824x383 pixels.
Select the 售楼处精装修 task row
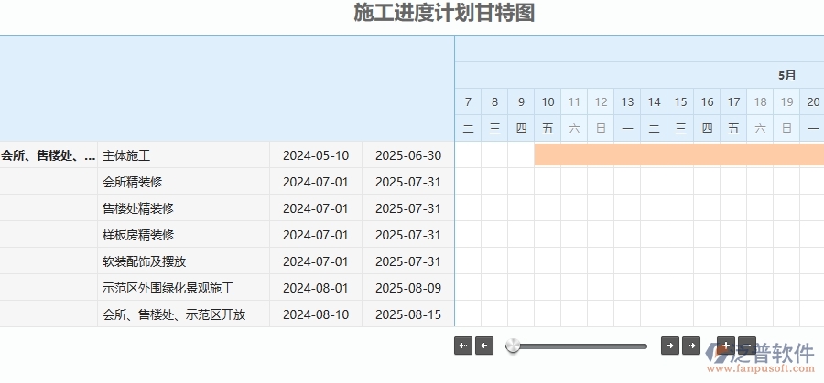point(227,208)
